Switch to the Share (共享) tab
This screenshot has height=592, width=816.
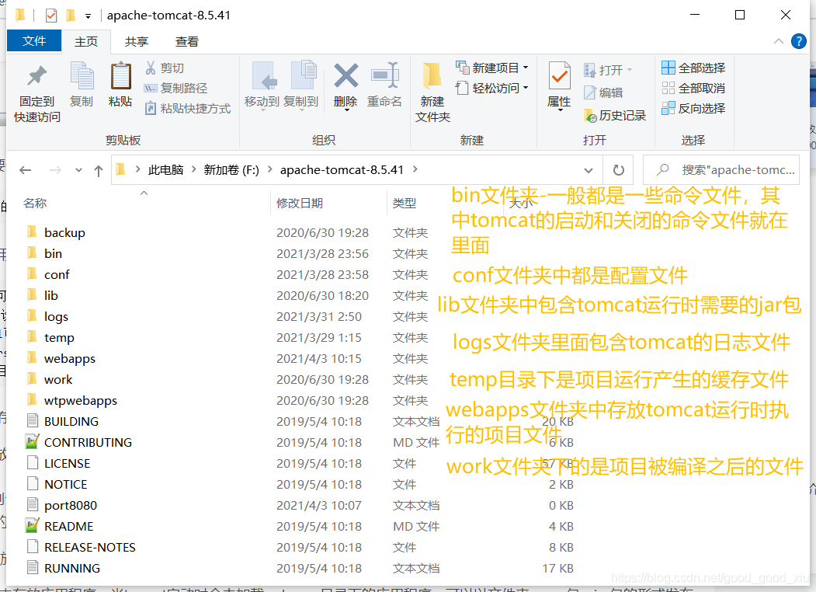137,42
